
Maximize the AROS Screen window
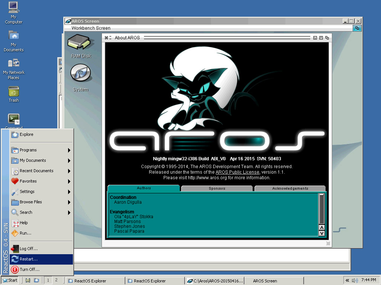pyautogui.click(x=351, y=21)
